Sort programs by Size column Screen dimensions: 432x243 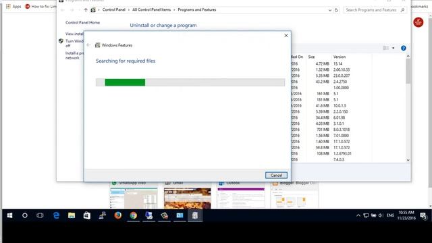coord(312,57)
